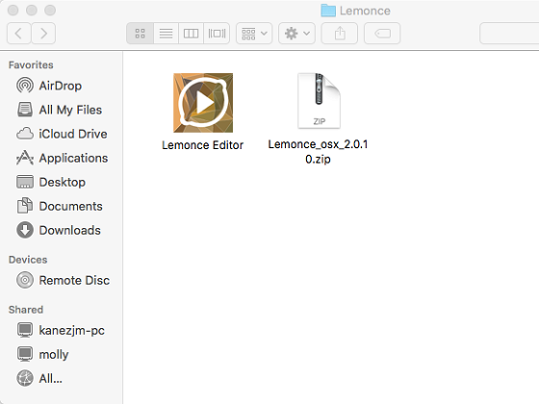Click the Edit Tags button
This screenshot has height=404, width=539.
[x=382, y=34]
